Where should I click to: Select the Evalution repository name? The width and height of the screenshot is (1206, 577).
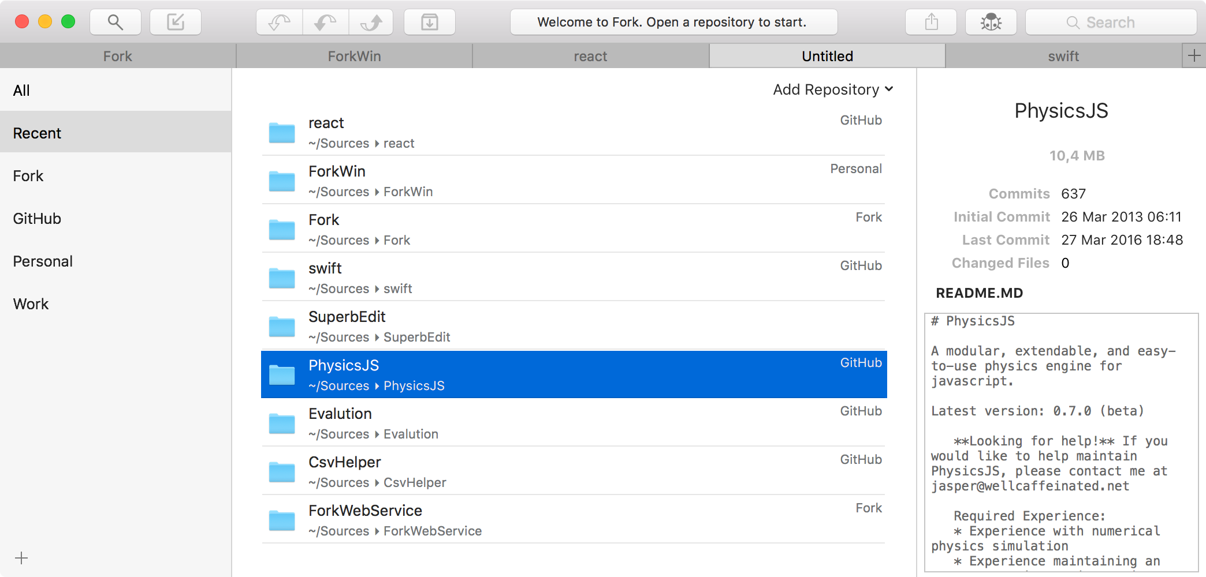340,414
